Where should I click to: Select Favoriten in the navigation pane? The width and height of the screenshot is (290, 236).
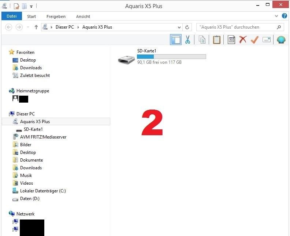[25, 52]
